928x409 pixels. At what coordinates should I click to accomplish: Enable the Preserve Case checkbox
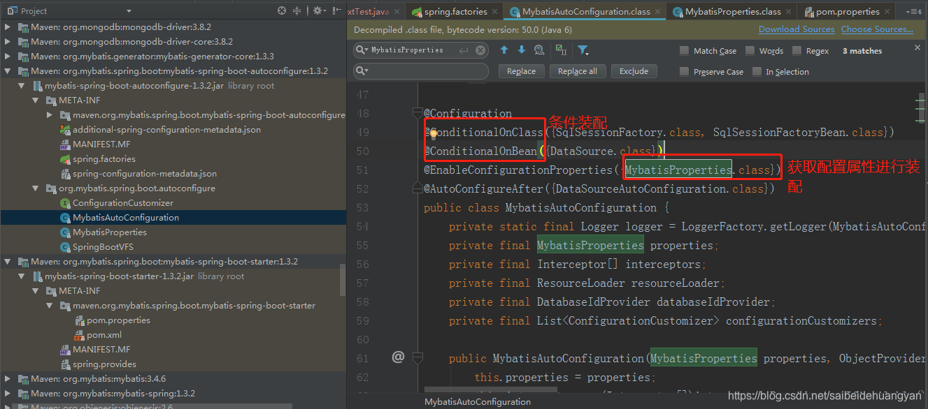click(x=684, y=71)
